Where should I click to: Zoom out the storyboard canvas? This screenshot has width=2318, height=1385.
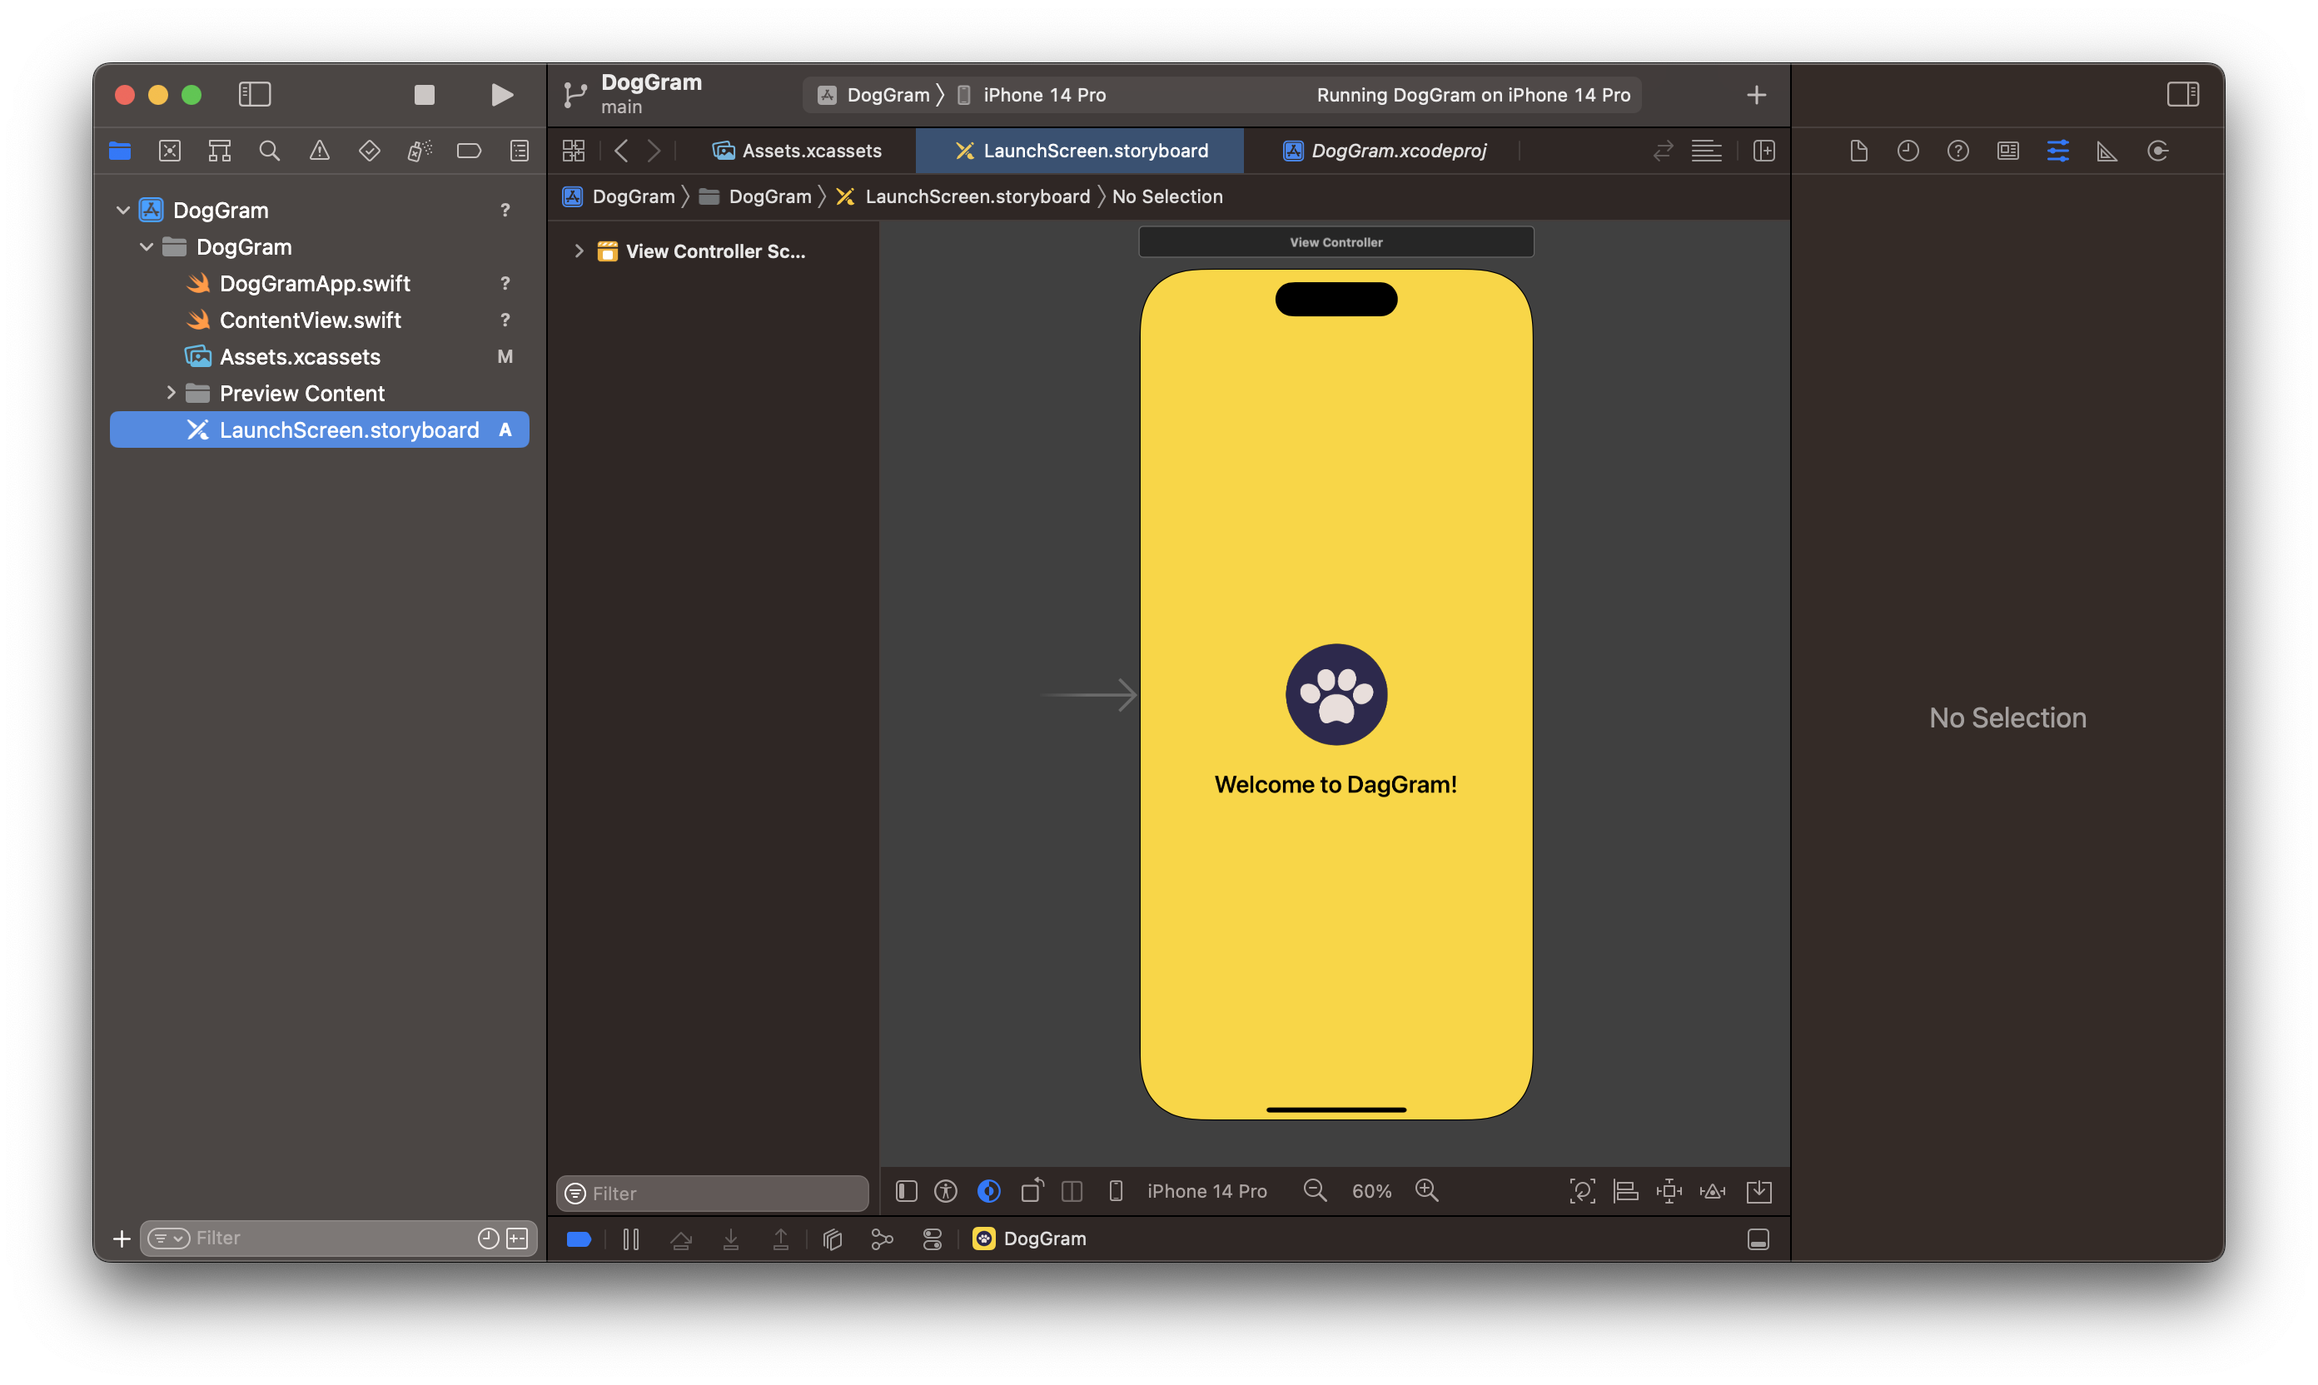point(1315,1191)
